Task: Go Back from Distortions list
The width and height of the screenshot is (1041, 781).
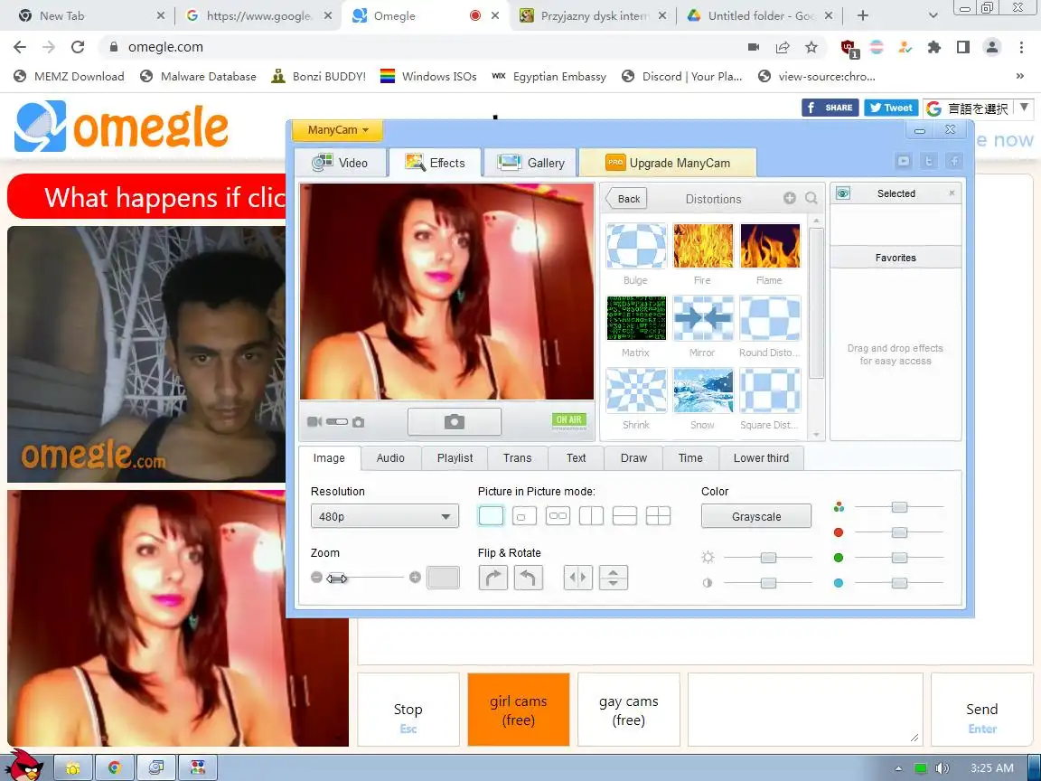Action: tap(627, 199)
